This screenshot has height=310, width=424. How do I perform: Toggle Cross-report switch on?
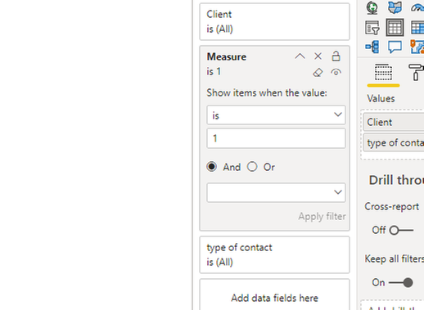coord(401,230)
